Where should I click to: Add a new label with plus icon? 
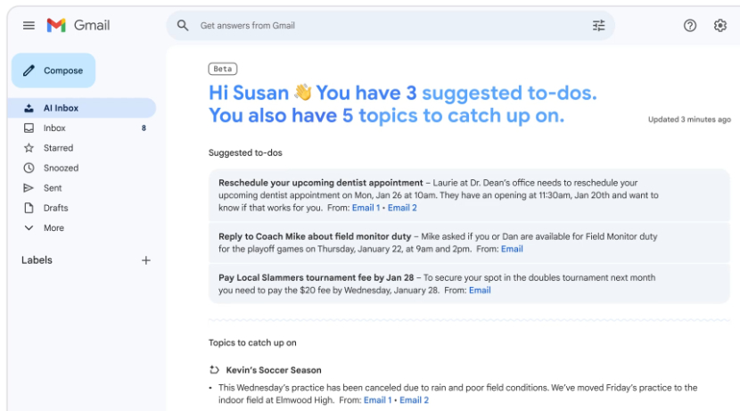click(x=146, y=260)
